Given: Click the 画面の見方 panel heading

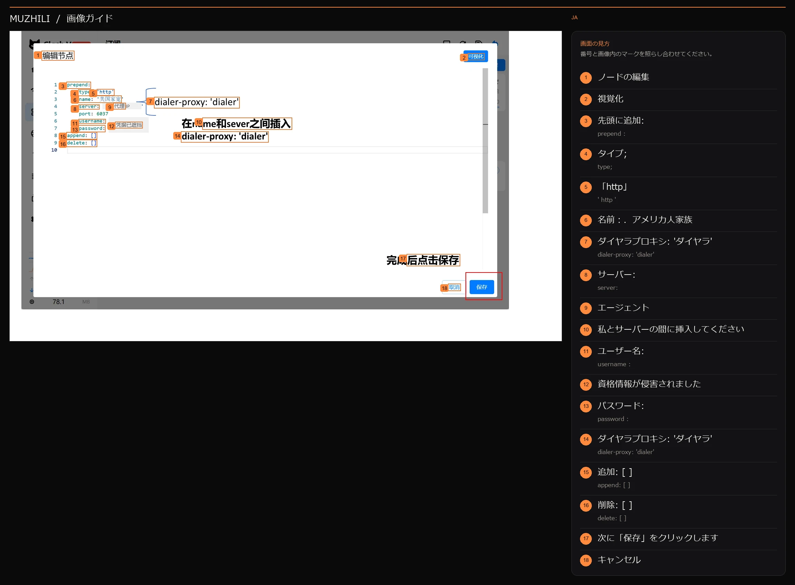Looking at the screenshot, I should [x=595, y=43].
